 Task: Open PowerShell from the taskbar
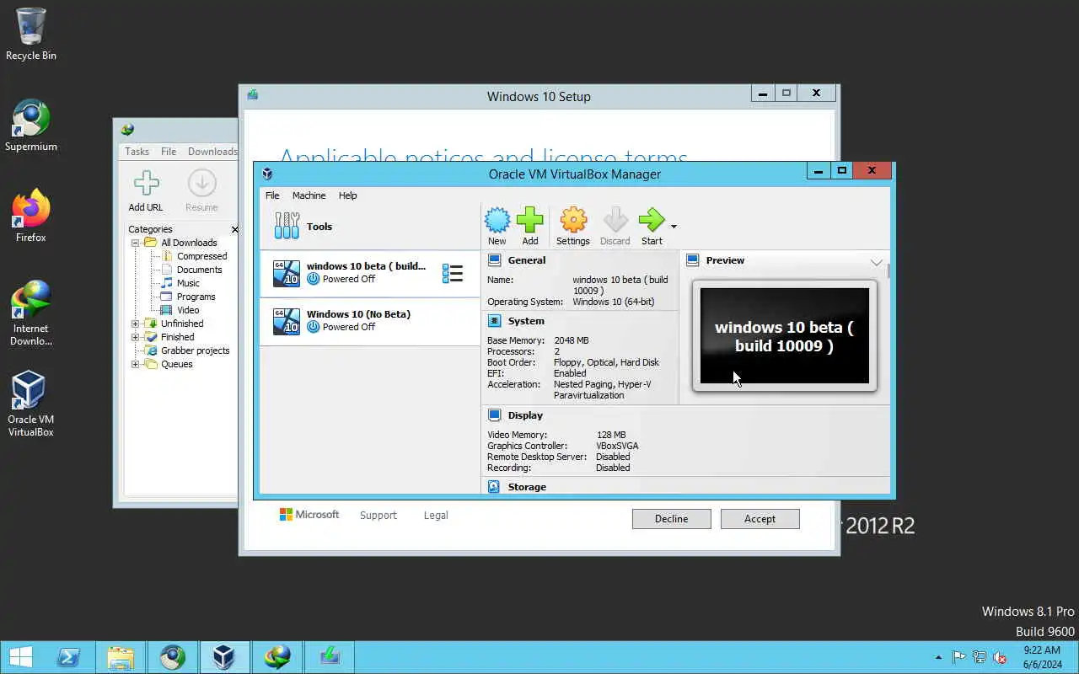click(x=69, y=657)
